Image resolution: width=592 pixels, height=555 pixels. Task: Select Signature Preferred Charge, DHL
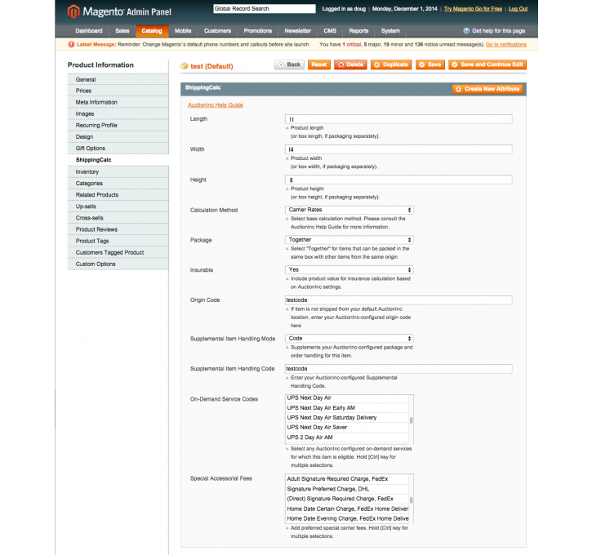coord(347,489)
